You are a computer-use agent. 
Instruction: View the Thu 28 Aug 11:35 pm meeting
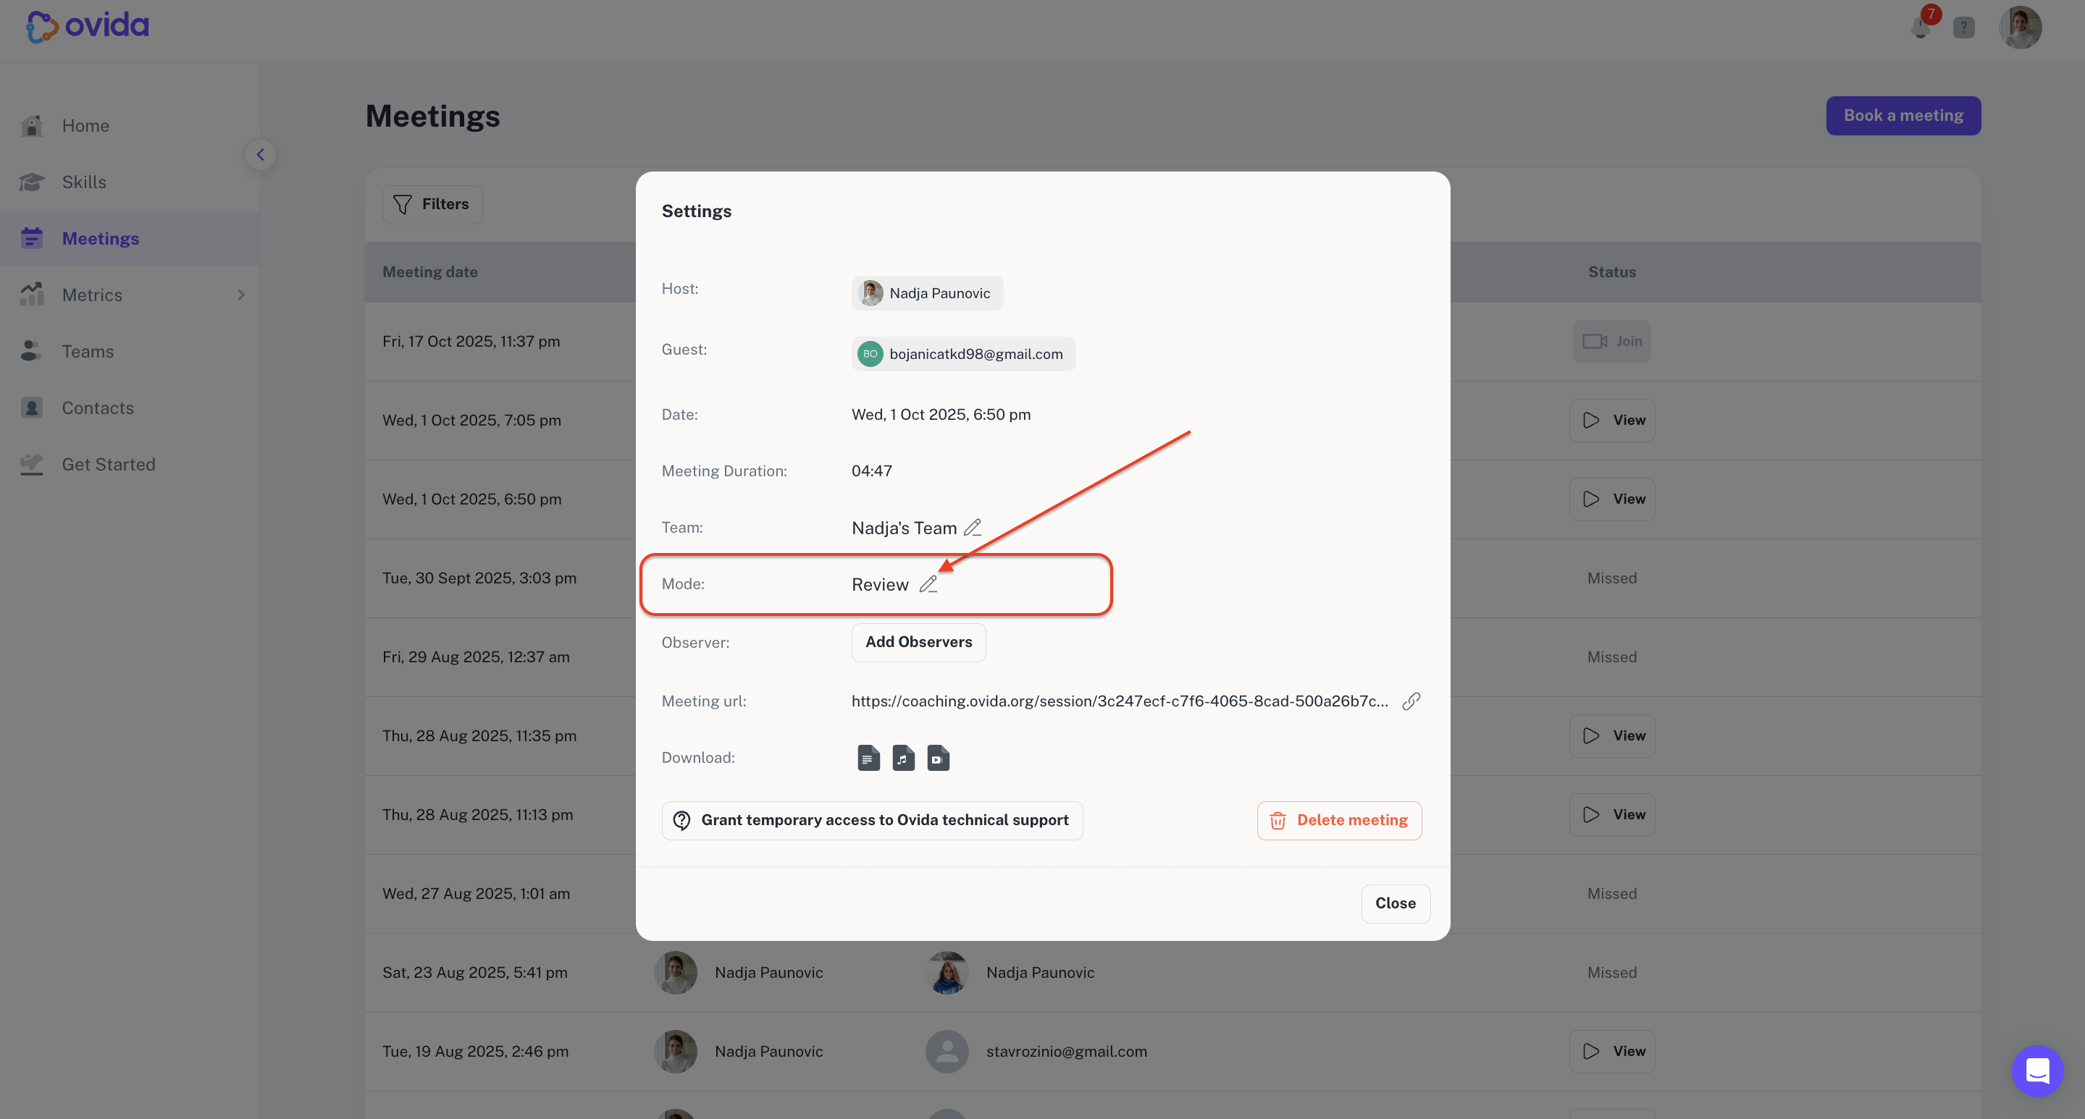pos(1611,736)
